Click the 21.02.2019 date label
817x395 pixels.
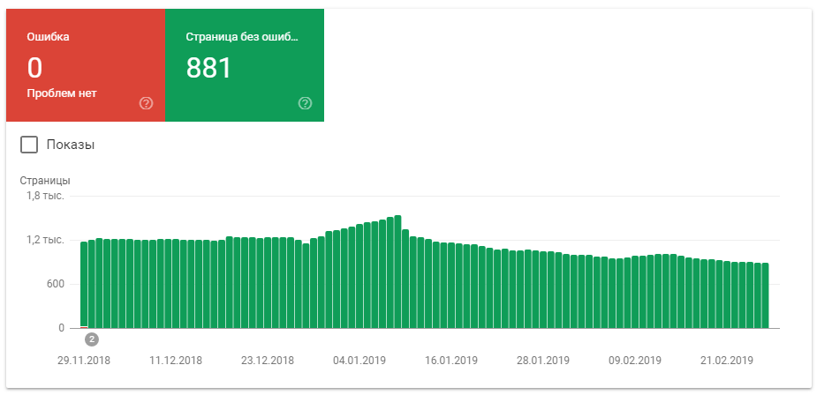(727, 361)
